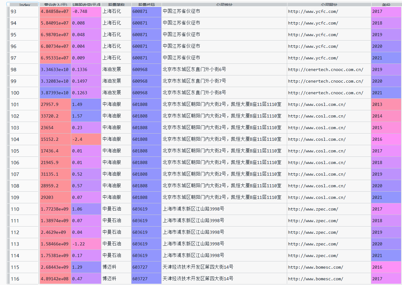Select the ycfc.com URL in row 93
The width and height of the screenshot is (402, 285).
(329, 11)
